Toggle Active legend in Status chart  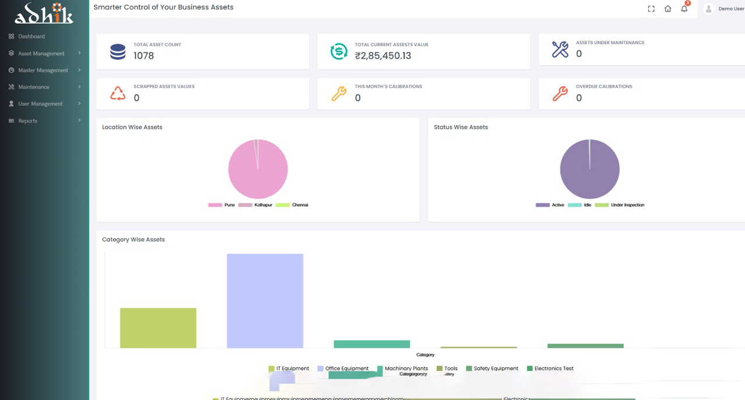pyautogui.click(x=550, y=205)
